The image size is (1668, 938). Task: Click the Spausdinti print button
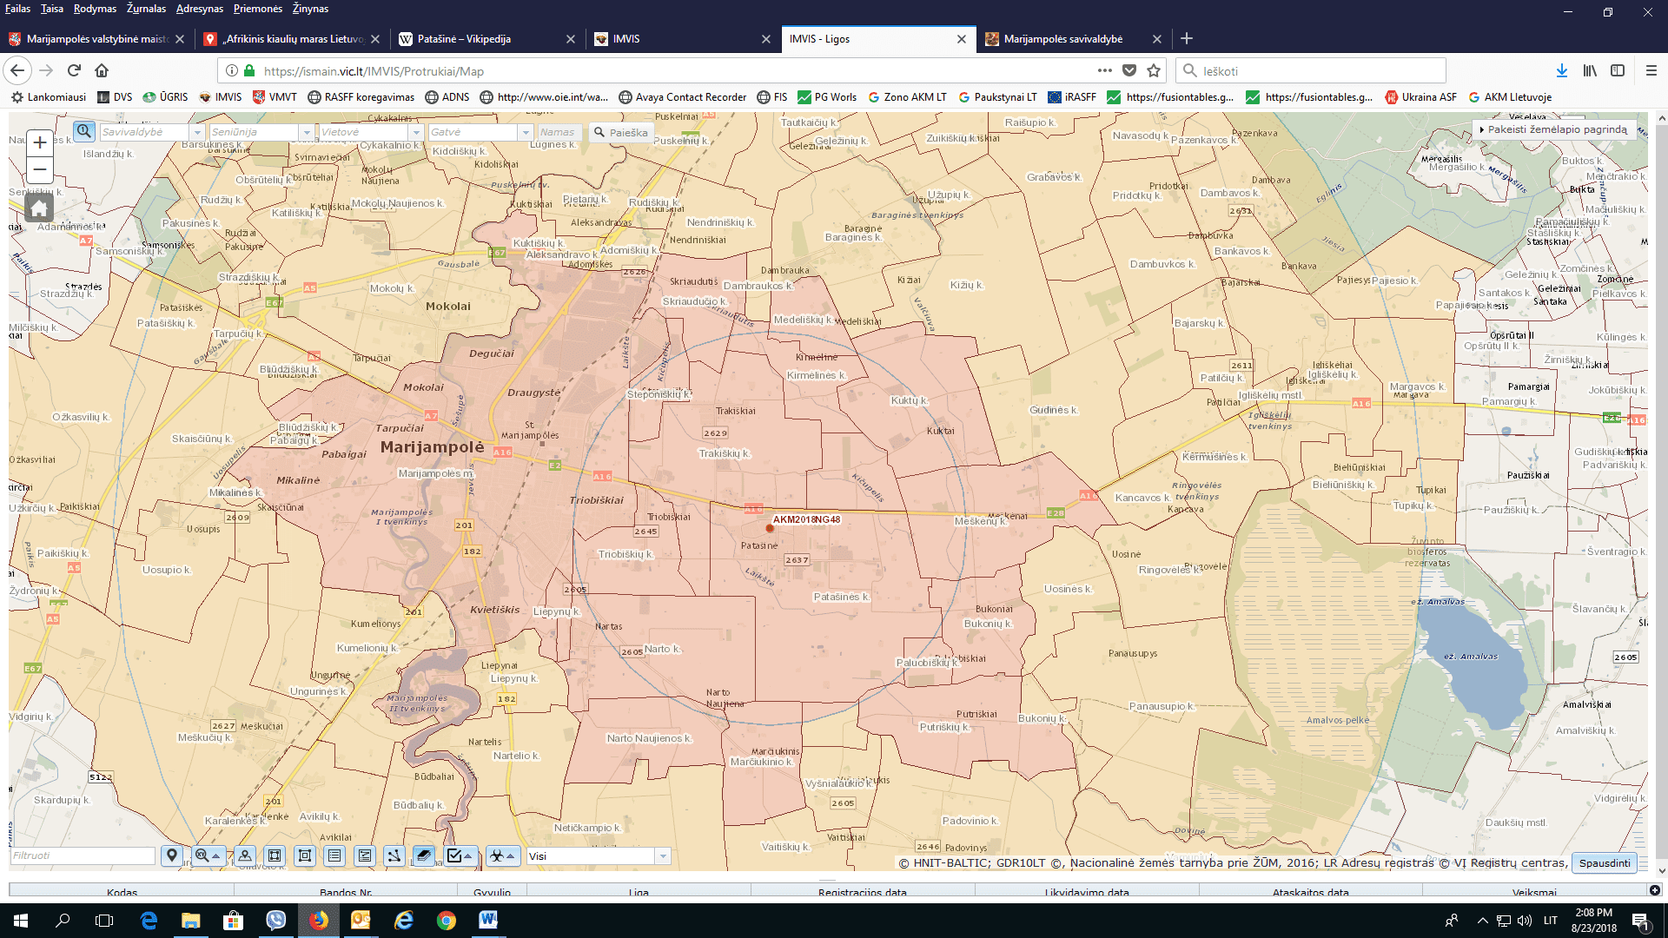pyautogui.click(x=1604, y=862)
